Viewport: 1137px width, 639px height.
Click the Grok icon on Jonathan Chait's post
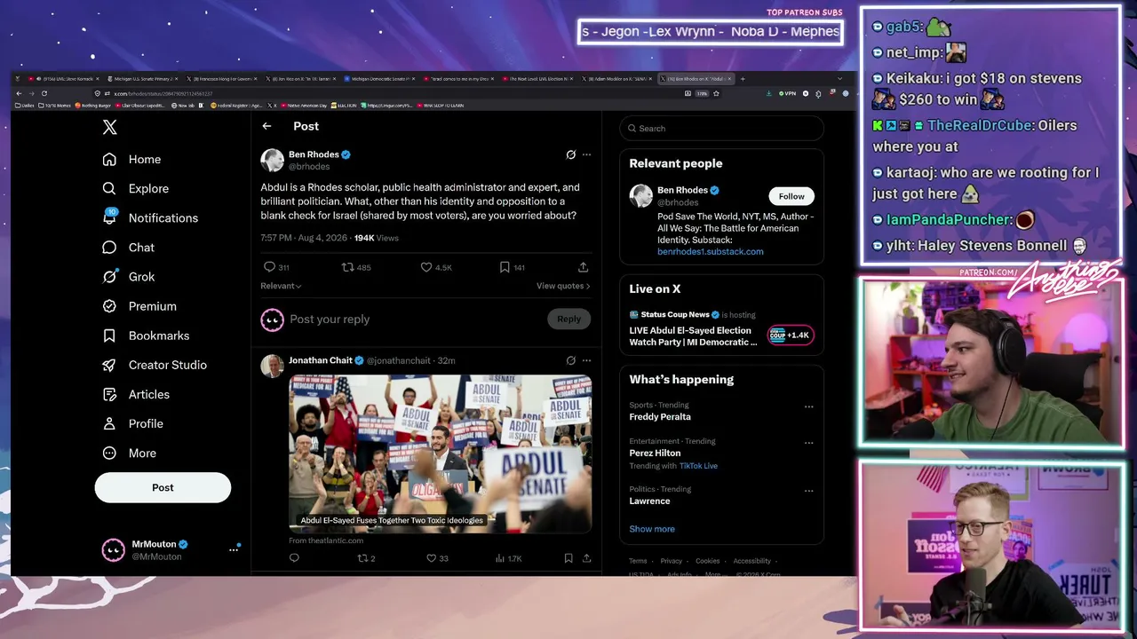point(570,360)
